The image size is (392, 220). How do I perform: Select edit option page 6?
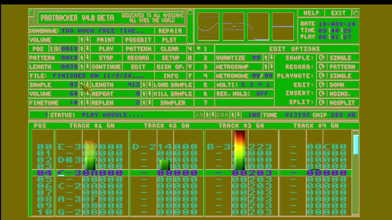click(x=204, y=94)
